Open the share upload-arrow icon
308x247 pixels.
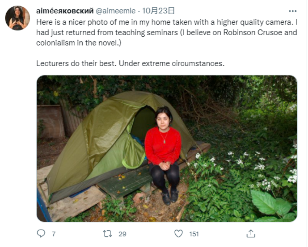251,233
